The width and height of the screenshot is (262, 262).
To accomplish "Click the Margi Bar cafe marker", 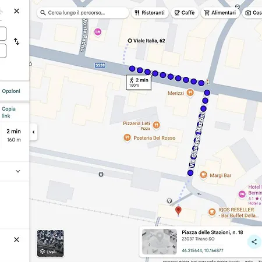I will pyautogui.click(x=203, y=175).
